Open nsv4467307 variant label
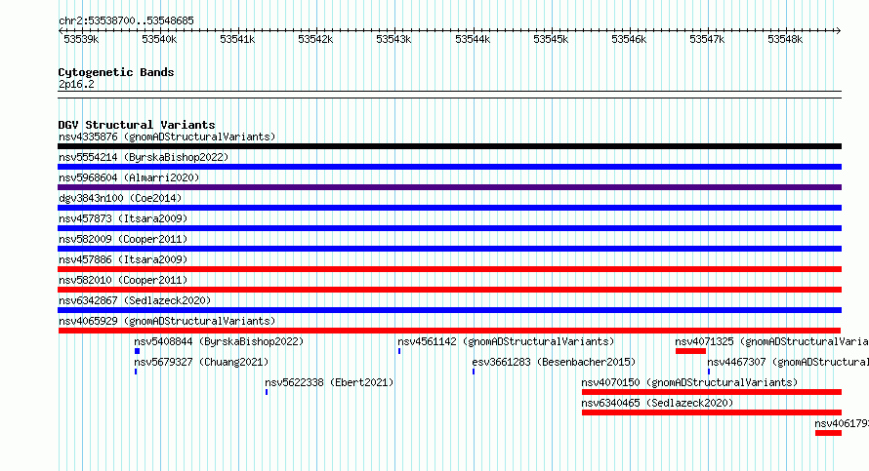The height and width of the screenshot is (471, 869). pyautogui.click(x=788, y=362)
